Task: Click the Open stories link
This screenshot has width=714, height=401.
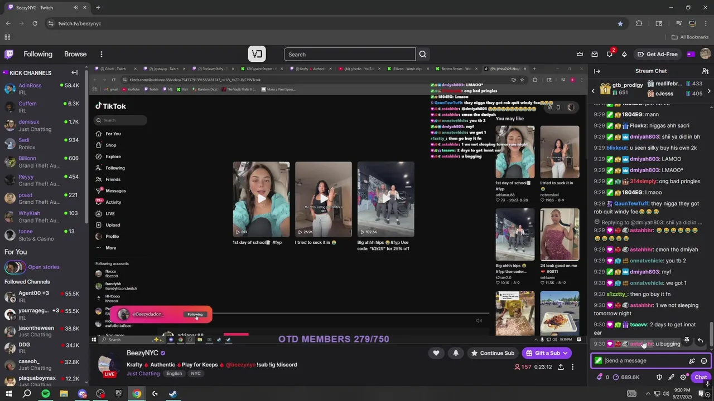Action: click(44, 267)
